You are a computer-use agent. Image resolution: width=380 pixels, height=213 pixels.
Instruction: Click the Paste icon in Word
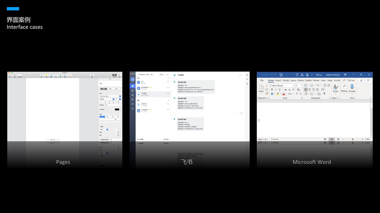pyautogui.click(x=261, y=87)
